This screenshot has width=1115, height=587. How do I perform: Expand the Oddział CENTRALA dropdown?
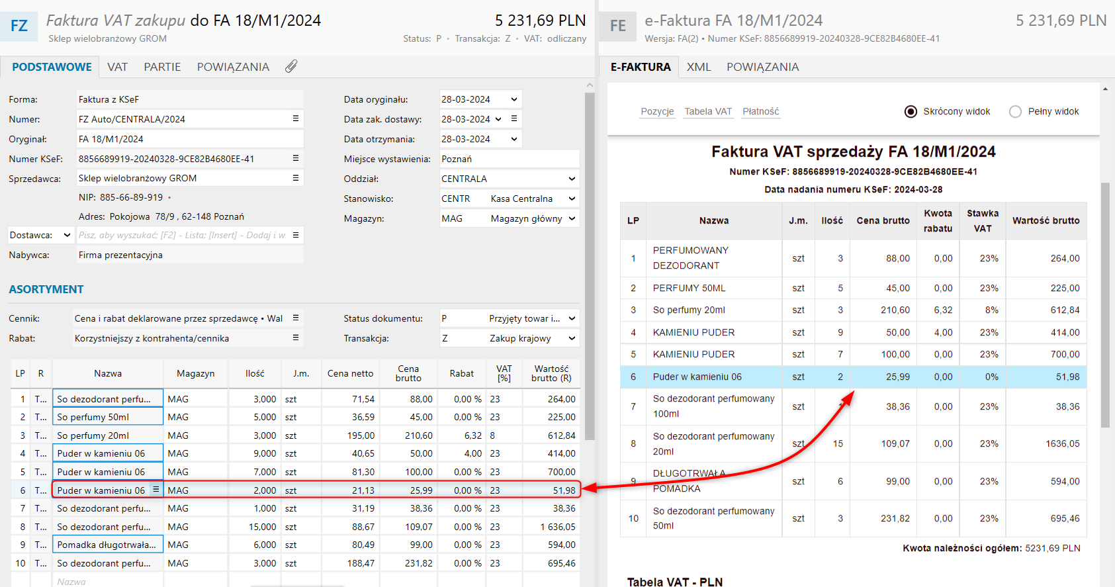572,179
